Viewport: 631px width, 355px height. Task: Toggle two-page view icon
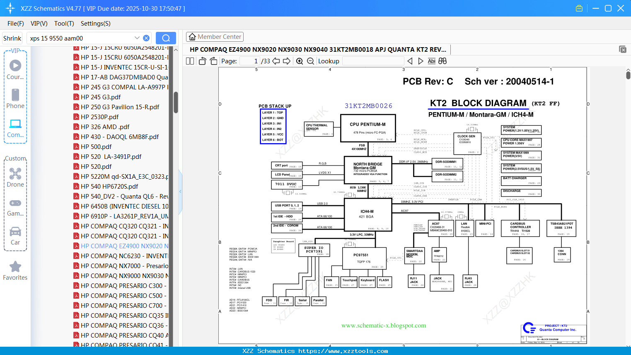point(190,61)
